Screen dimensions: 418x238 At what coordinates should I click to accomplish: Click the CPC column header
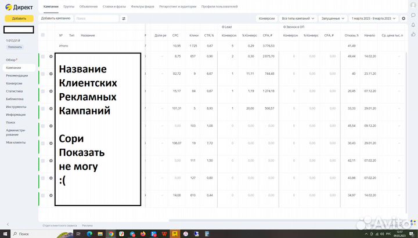175,35
